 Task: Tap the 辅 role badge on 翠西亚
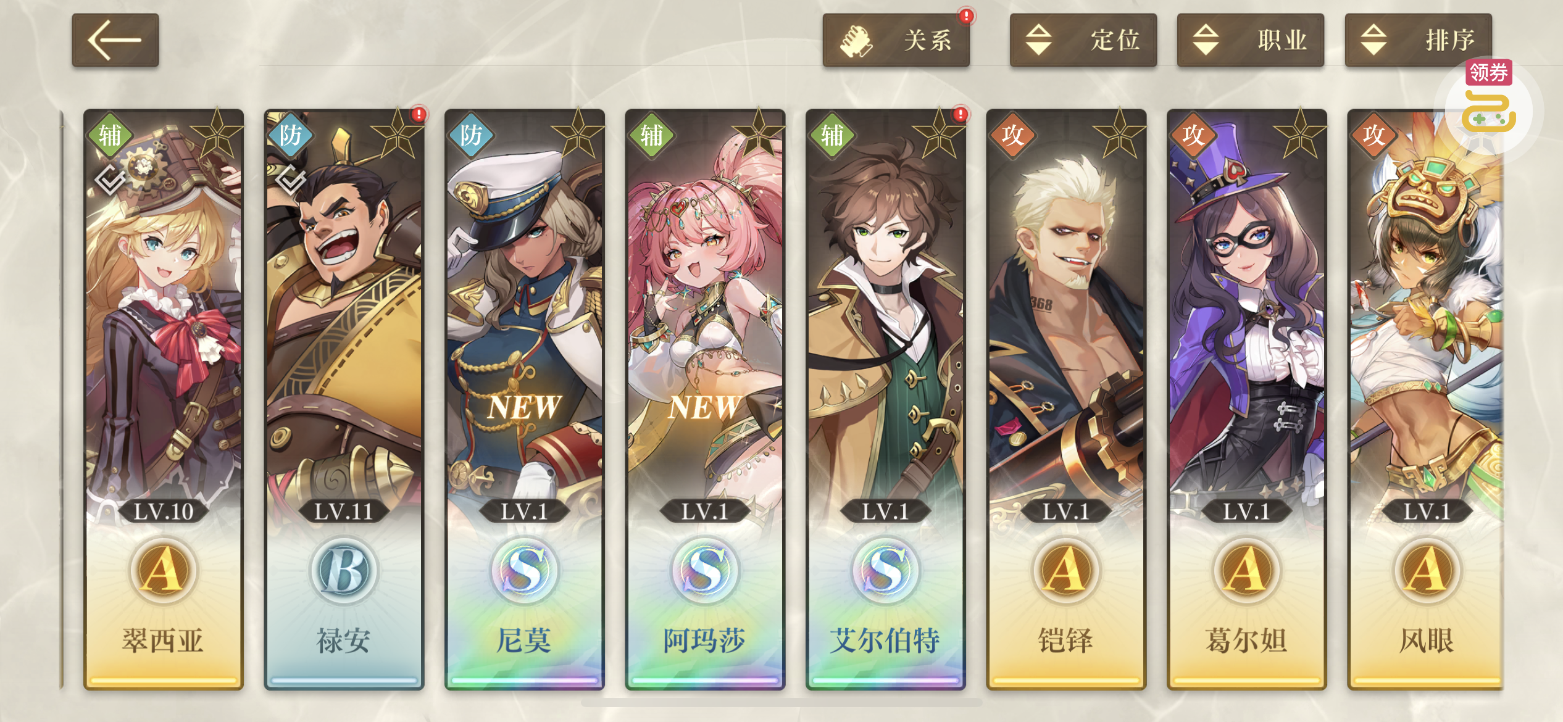click(x=110, y=135)
